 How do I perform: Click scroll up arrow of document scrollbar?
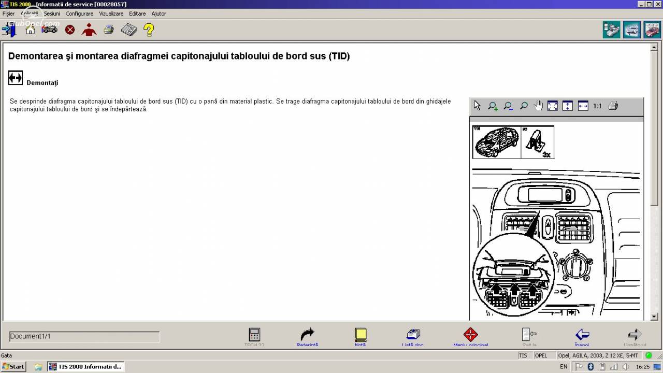654,48
